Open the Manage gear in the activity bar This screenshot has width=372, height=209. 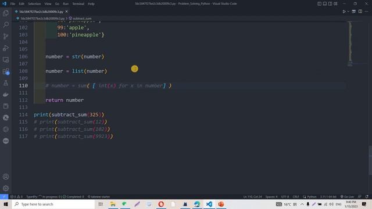[x=6, y=188]
